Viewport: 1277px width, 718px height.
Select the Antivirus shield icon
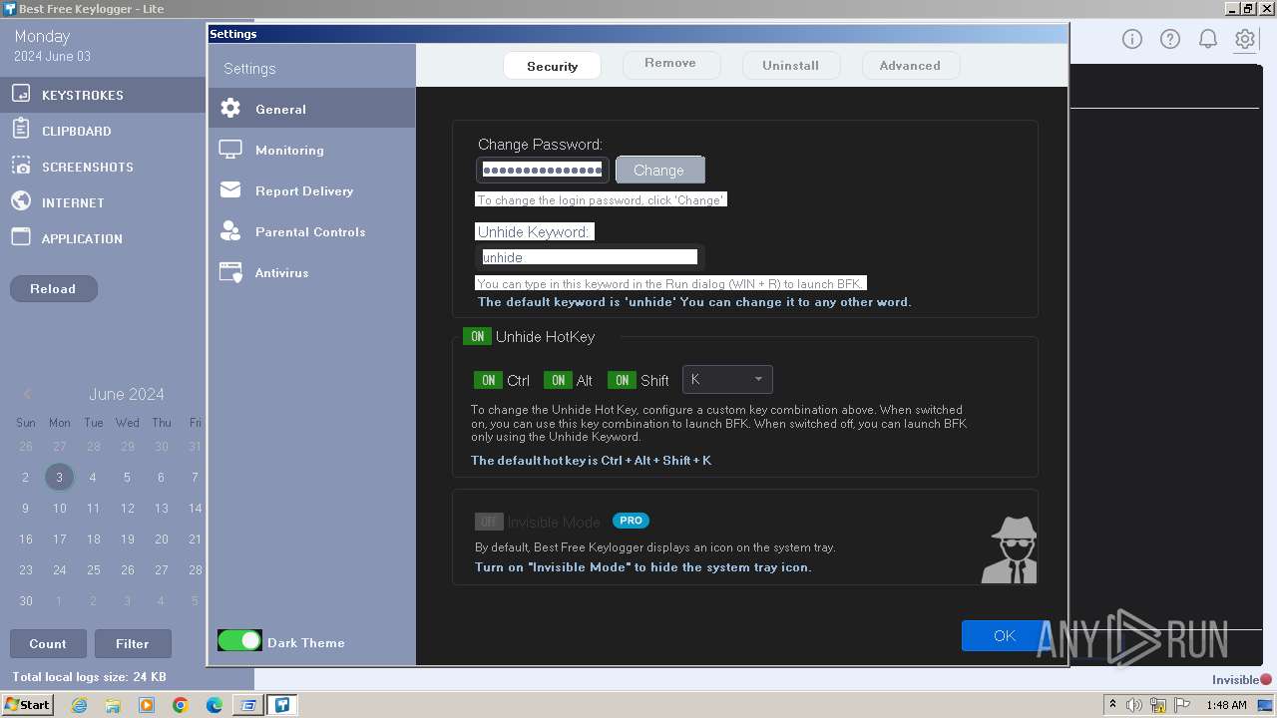tap(230, 272)
